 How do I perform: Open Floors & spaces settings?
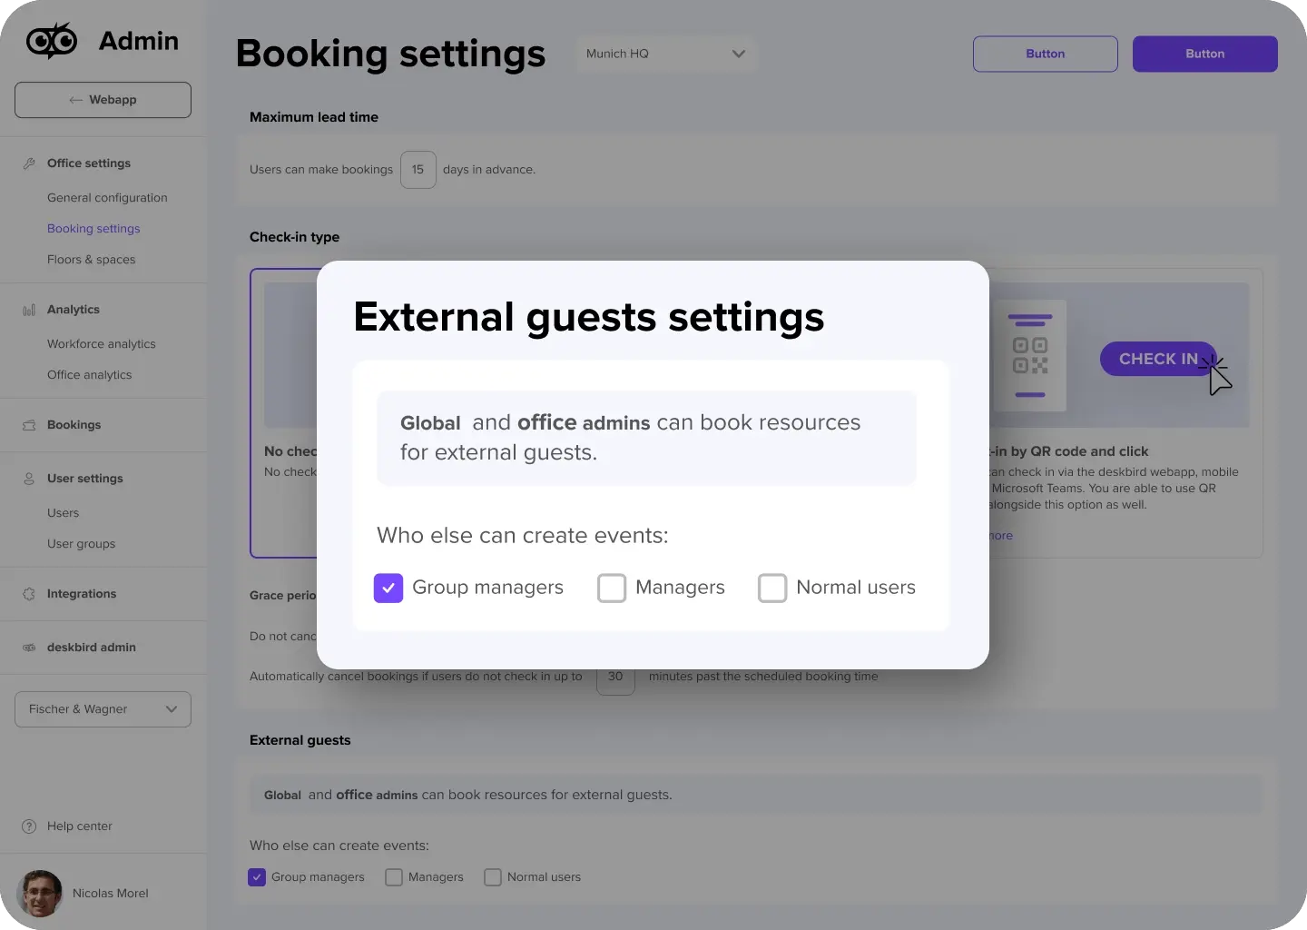[91, 259]
